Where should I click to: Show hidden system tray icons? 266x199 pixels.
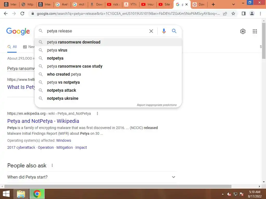(x=223, y=194)
